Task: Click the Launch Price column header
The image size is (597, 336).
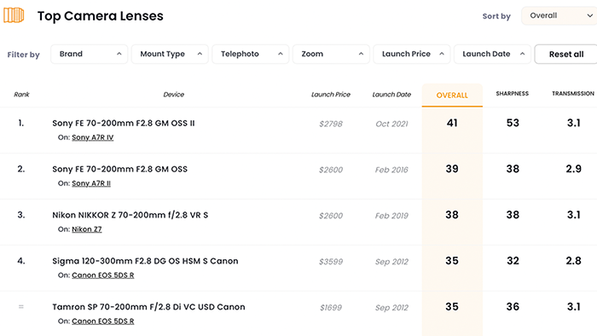Action: pos(331,95)
